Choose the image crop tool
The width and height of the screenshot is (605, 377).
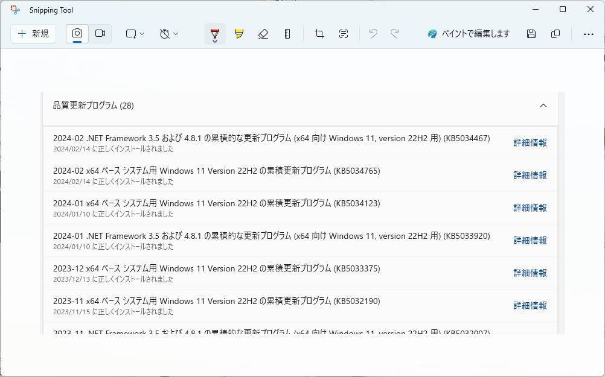319,34
